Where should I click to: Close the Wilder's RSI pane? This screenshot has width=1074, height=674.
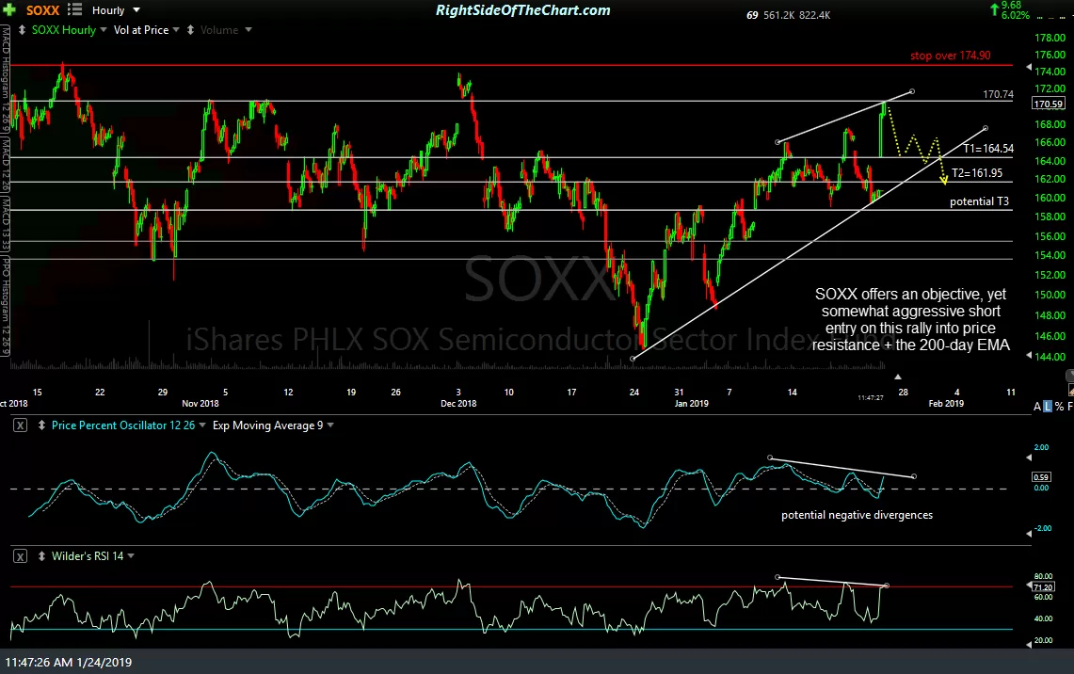21,556
